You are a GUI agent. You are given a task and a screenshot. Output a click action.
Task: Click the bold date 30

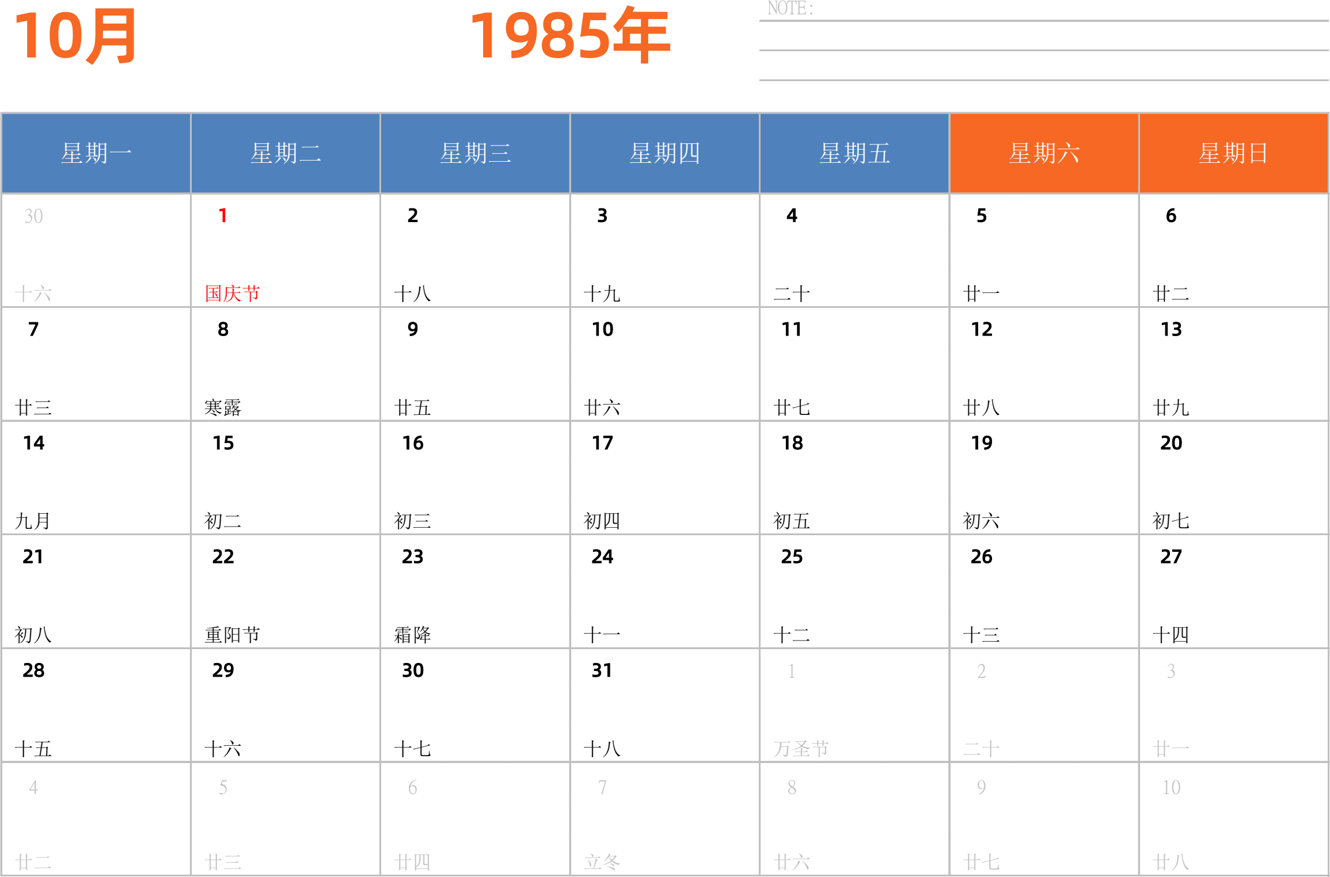point(413,670)
